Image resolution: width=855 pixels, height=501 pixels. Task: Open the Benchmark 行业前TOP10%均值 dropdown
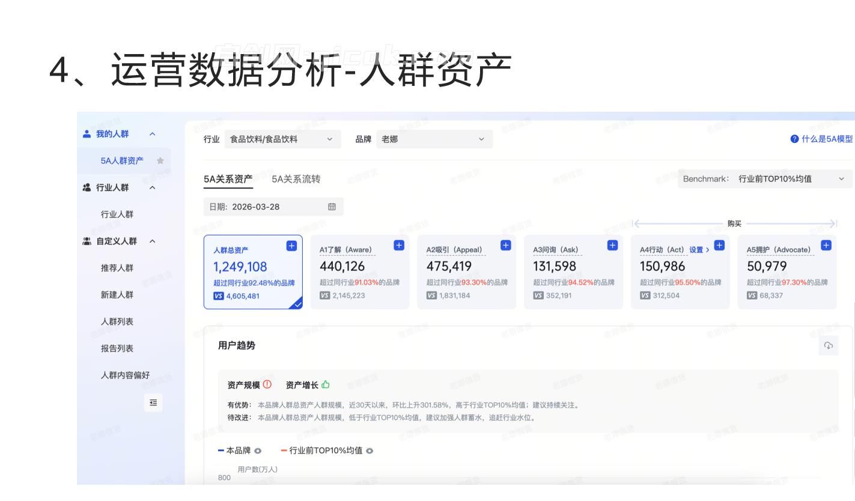click(x=765, y=178)
